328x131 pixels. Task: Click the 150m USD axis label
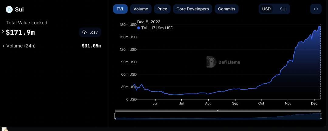[128, 37]
